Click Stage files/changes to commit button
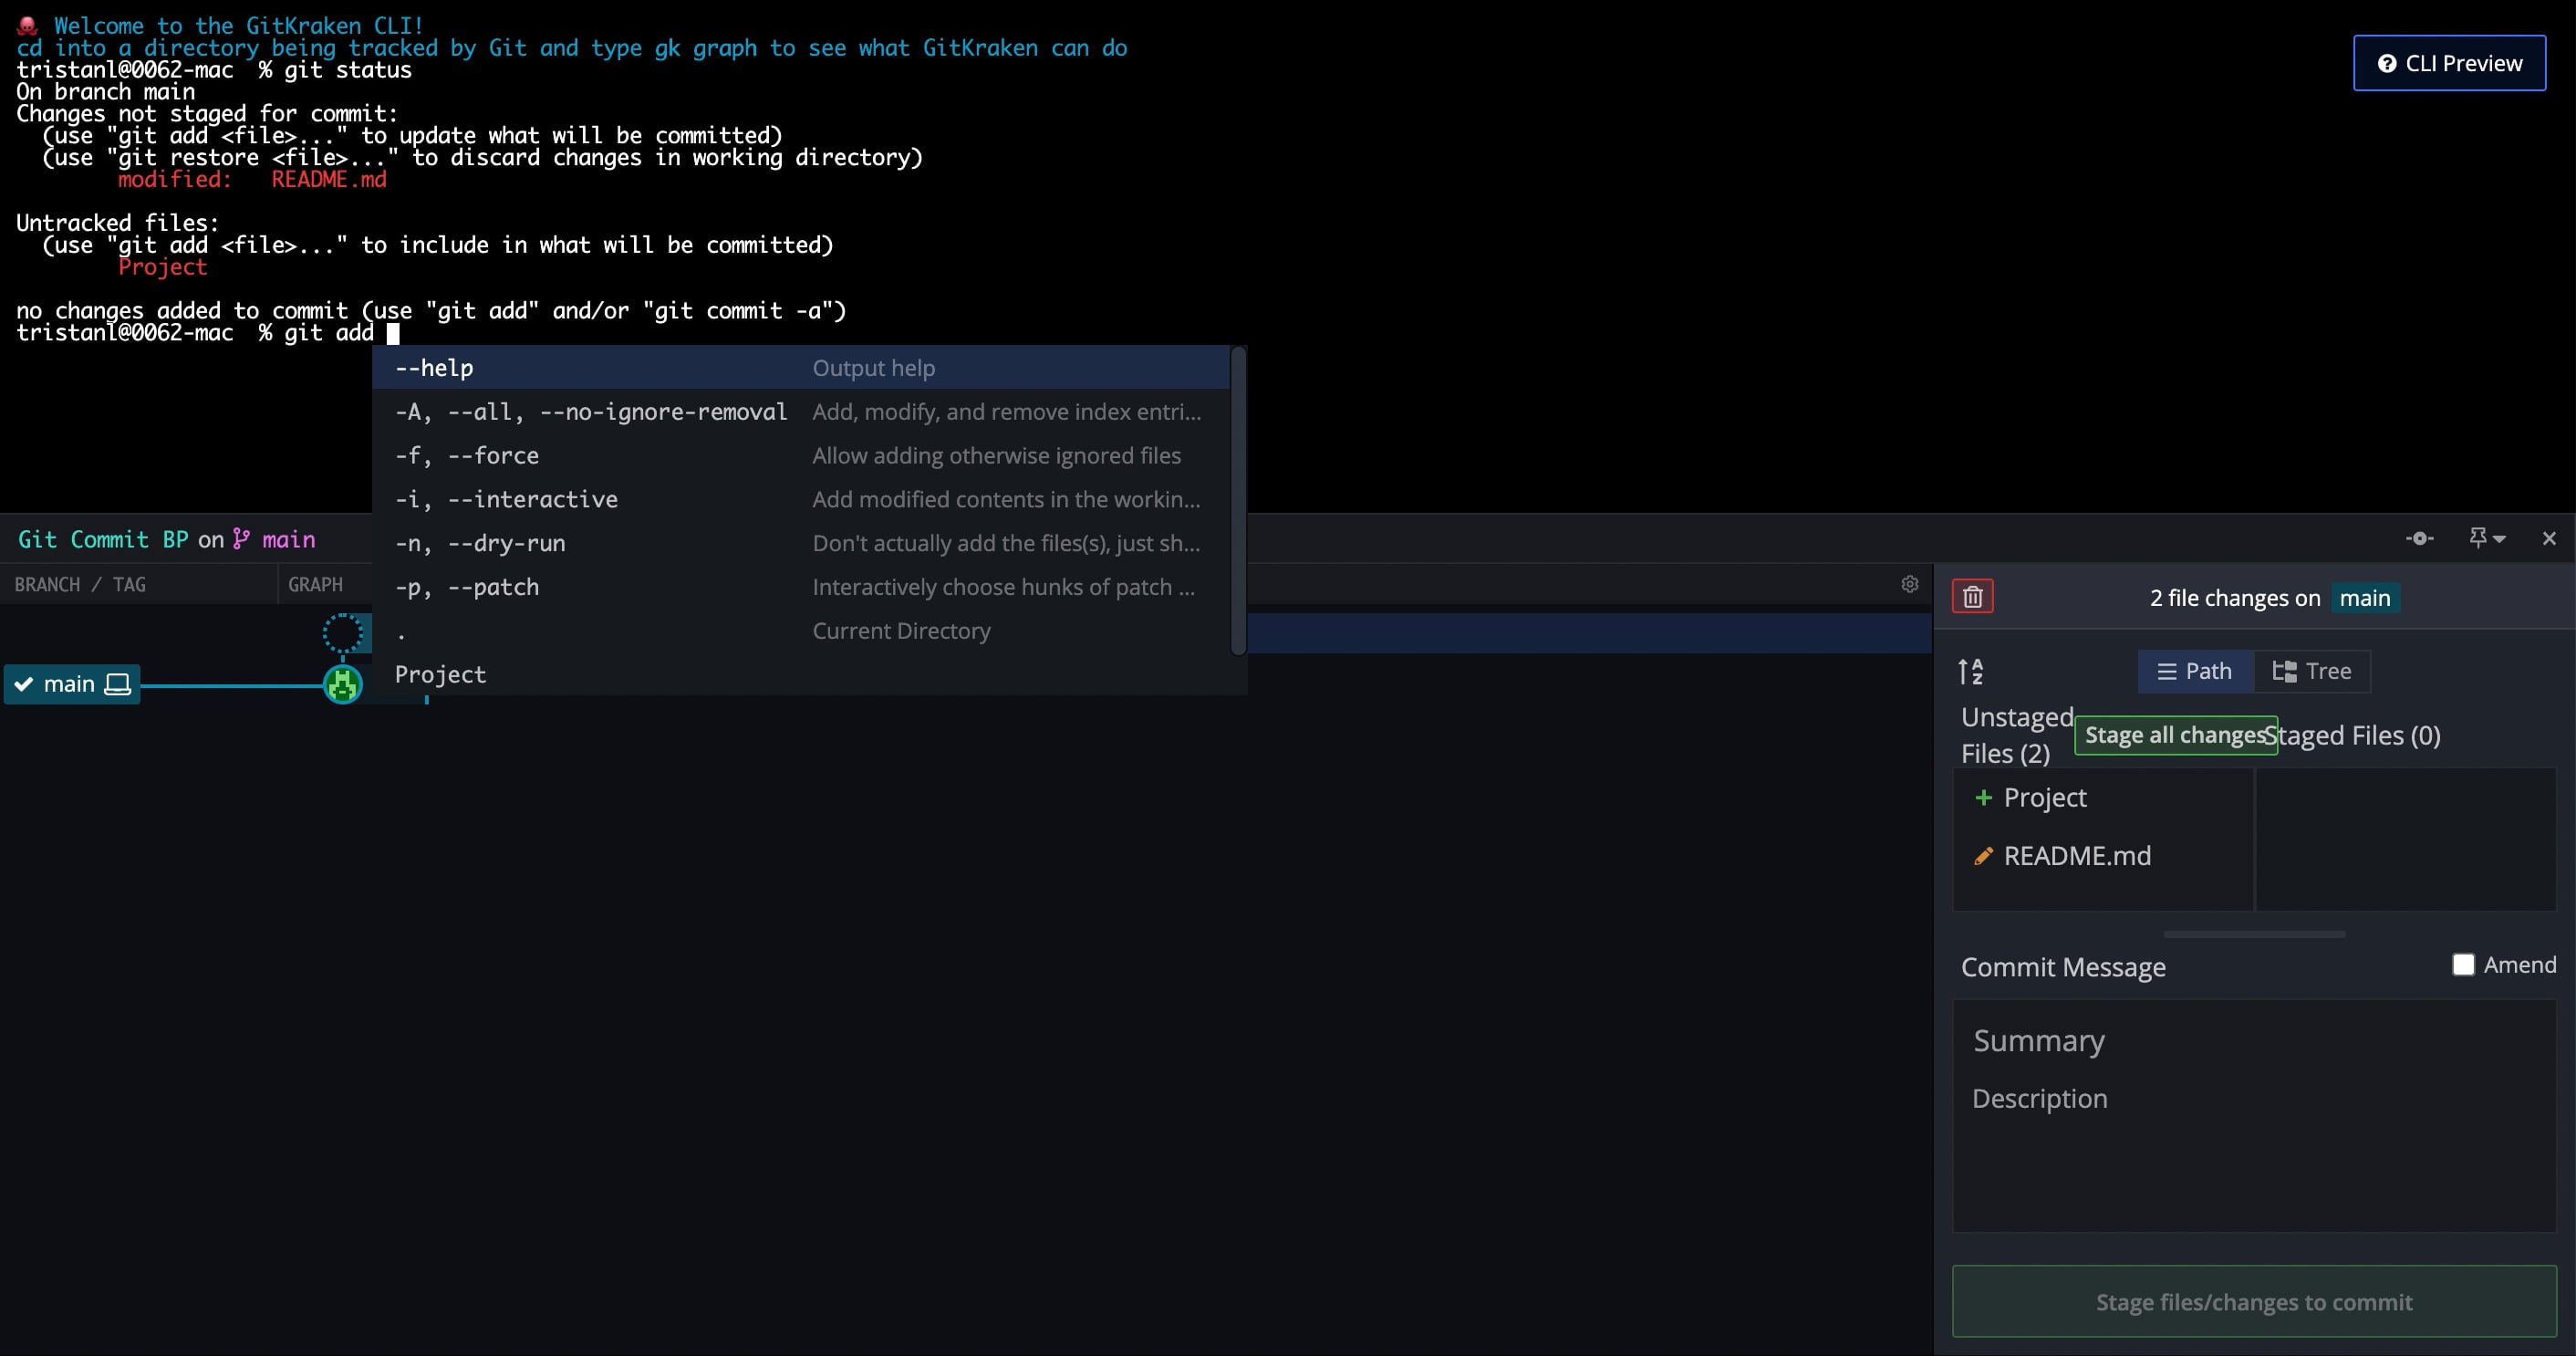This screenshot has height=1356, width=2576. [x=2254, y=1301]
